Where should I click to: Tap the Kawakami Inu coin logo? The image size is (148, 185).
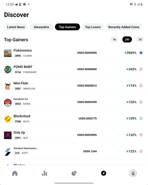[8, 102]
